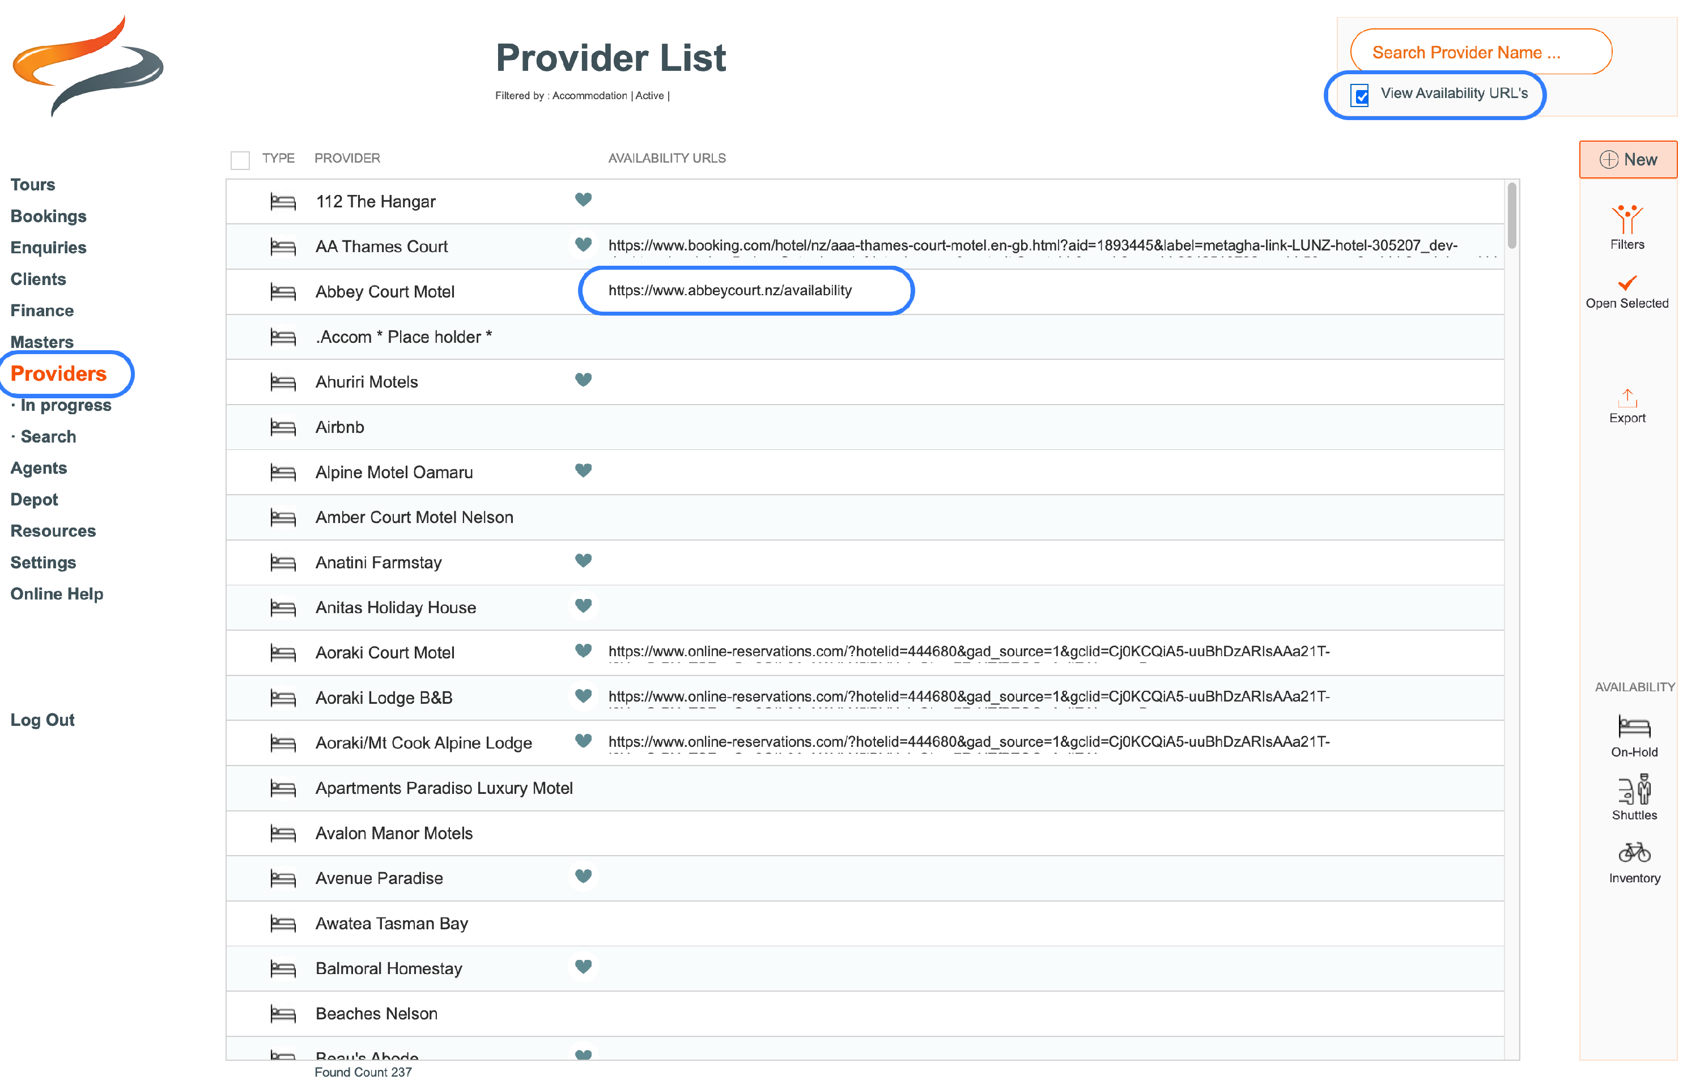The height and width of the screenshot is (1084, 1700).
Task: Open the Inventory bicycle icon
Action: (x=1634, y=853)
